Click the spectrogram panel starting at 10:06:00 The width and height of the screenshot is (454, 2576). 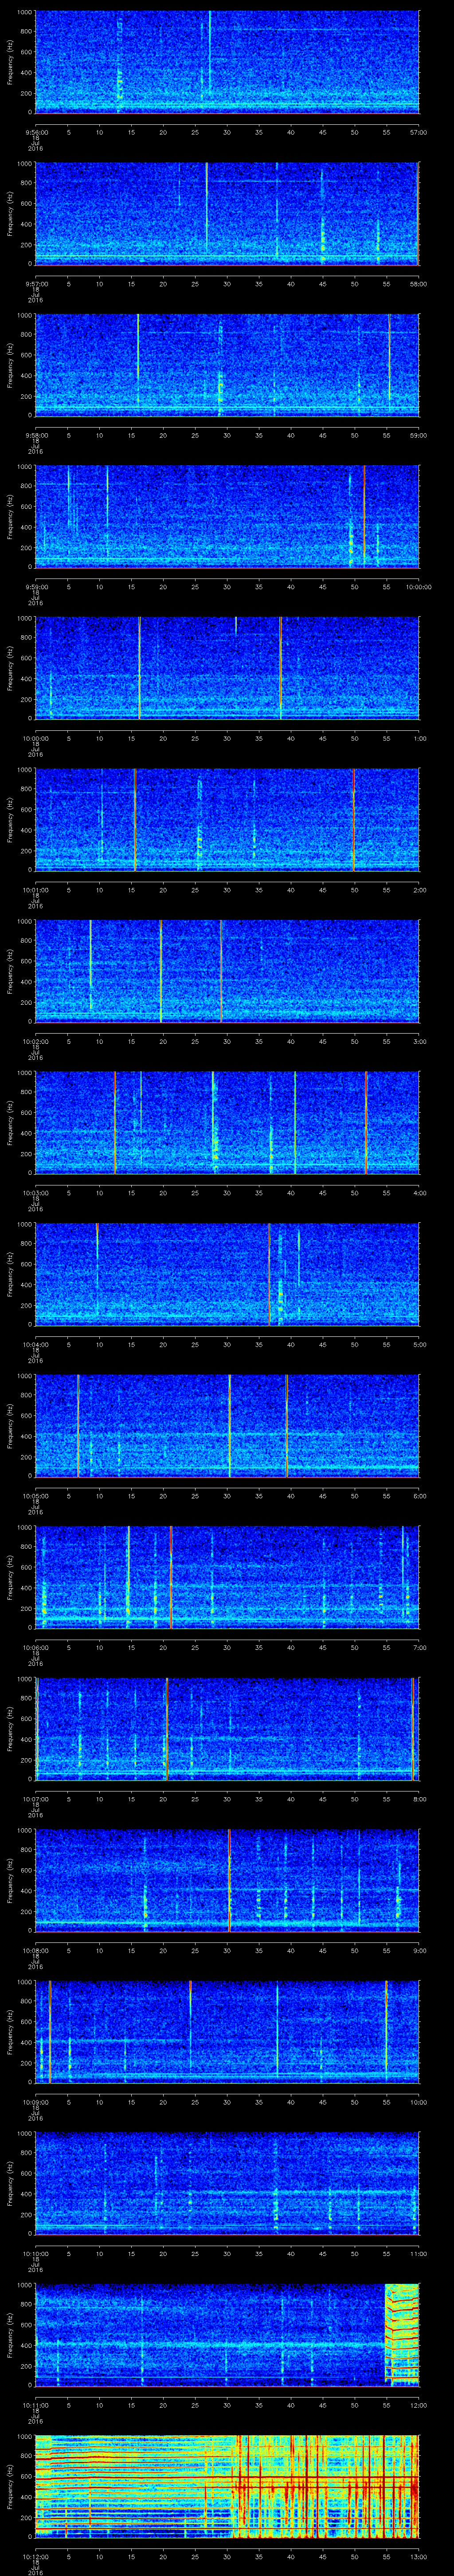227,1577
